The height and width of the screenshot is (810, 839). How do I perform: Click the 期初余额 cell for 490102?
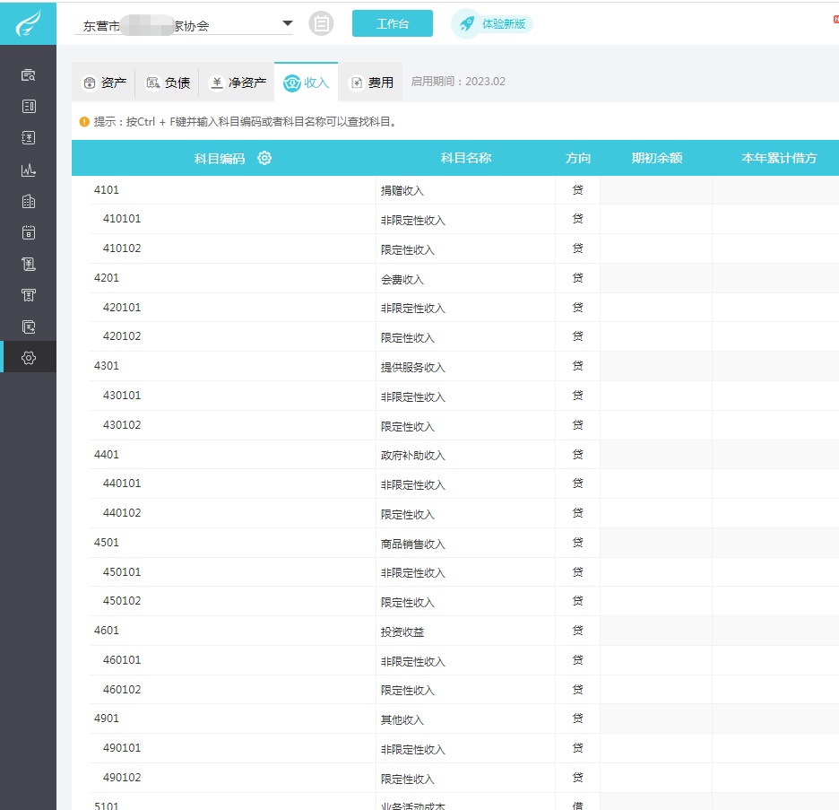coord(656,778)
